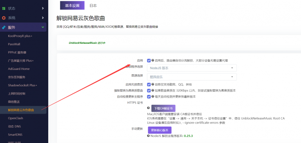Open the 酷我音乐 source dropdown
The image size is (301, 143).
pyautogui.click(x=192, y=77)
